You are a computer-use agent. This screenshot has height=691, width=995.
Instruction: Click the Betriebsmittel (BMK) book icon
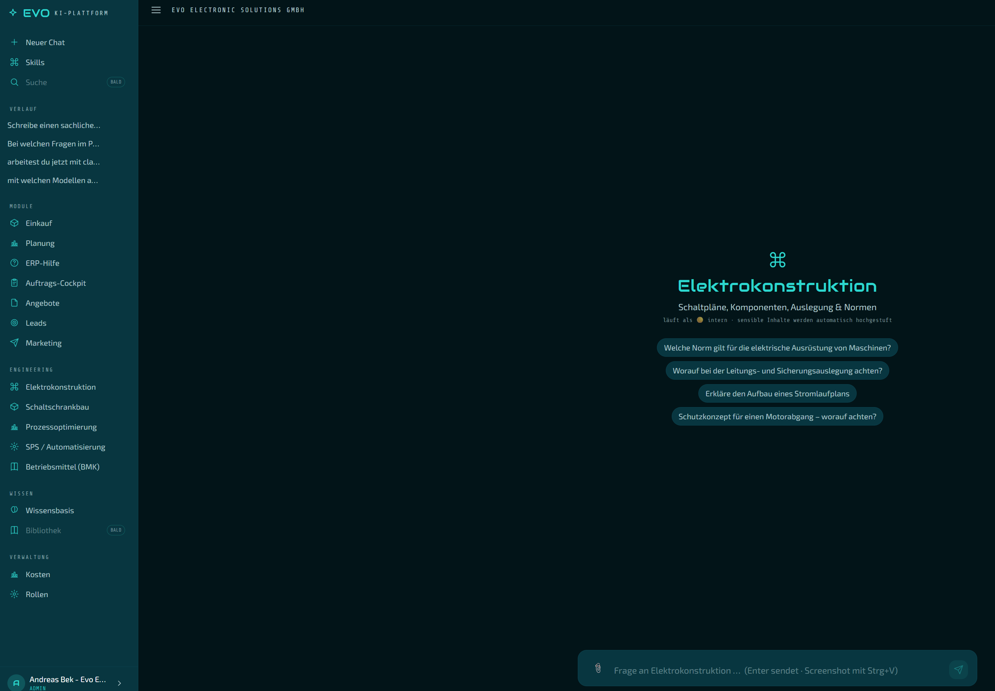pyautogui.click(x=14, y=466)
